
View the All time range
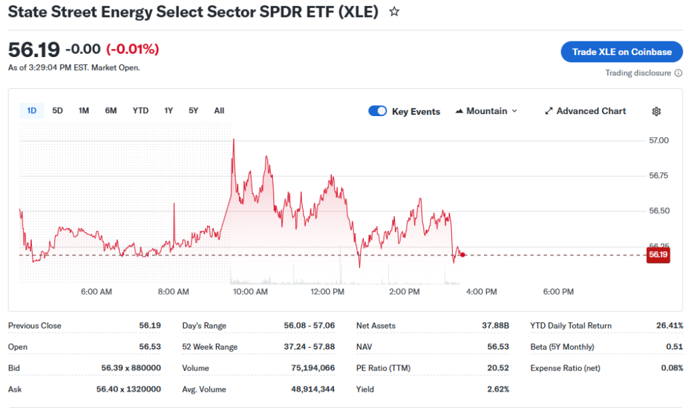coord(219,111)
